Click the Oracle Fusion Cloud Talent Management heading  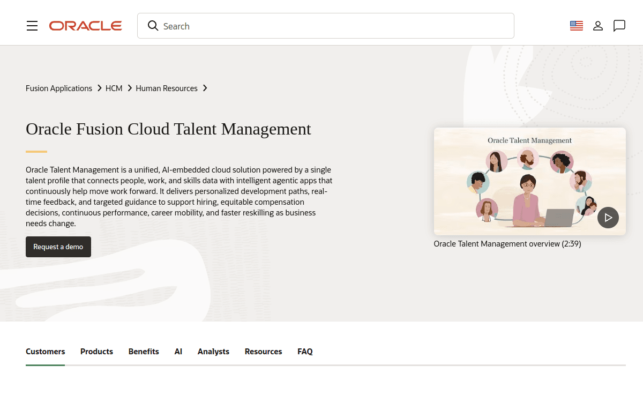coord(168,129)
